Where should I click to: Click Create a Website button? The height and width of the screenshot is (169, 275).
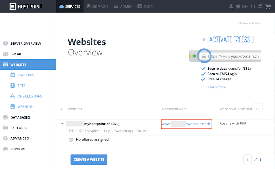click(x=89, y=159)
